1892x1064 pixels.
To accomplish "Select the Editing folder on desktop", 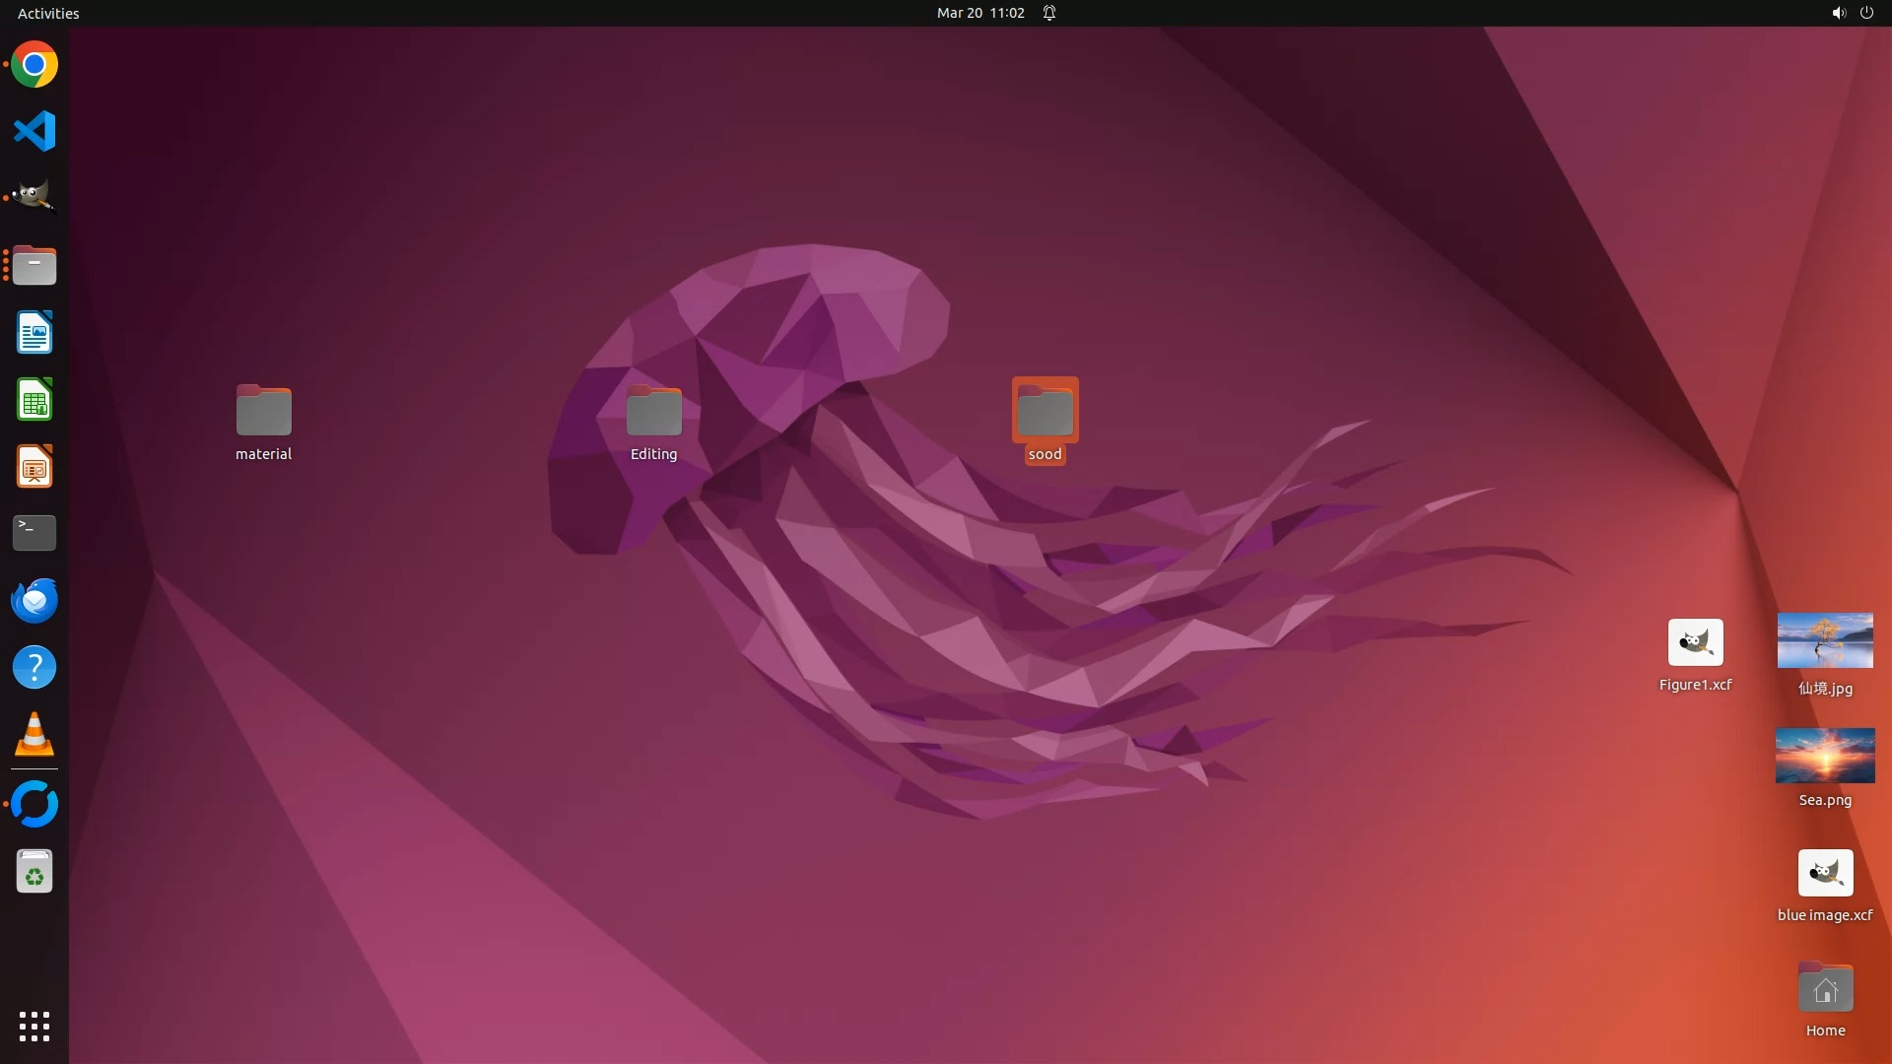I will (653, 411).
